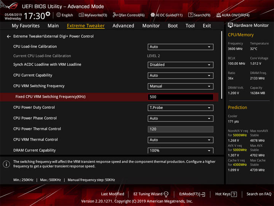Select CPU Load-line Calibration label
Screen dimensions: 274x206
35,47
